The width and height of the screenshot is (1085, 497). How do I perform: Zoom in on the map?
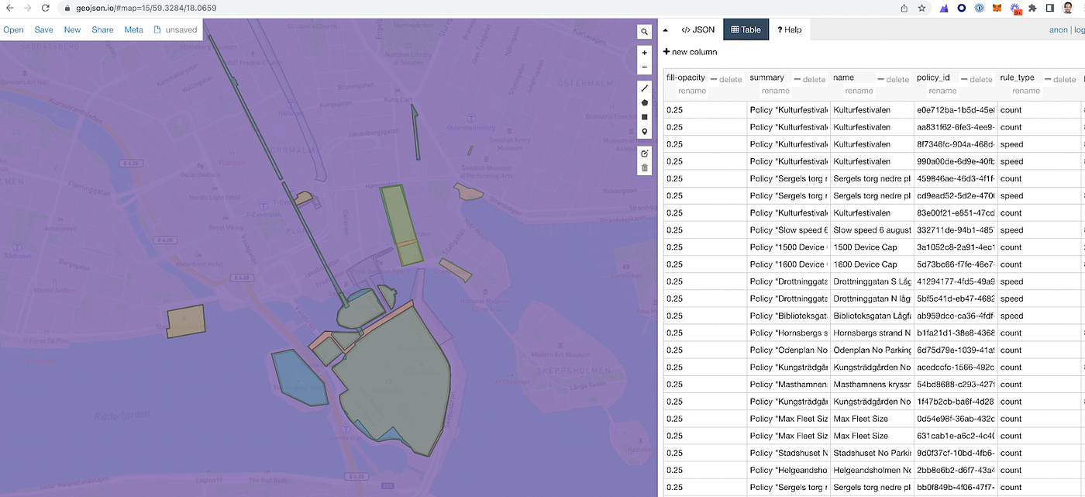644,53
